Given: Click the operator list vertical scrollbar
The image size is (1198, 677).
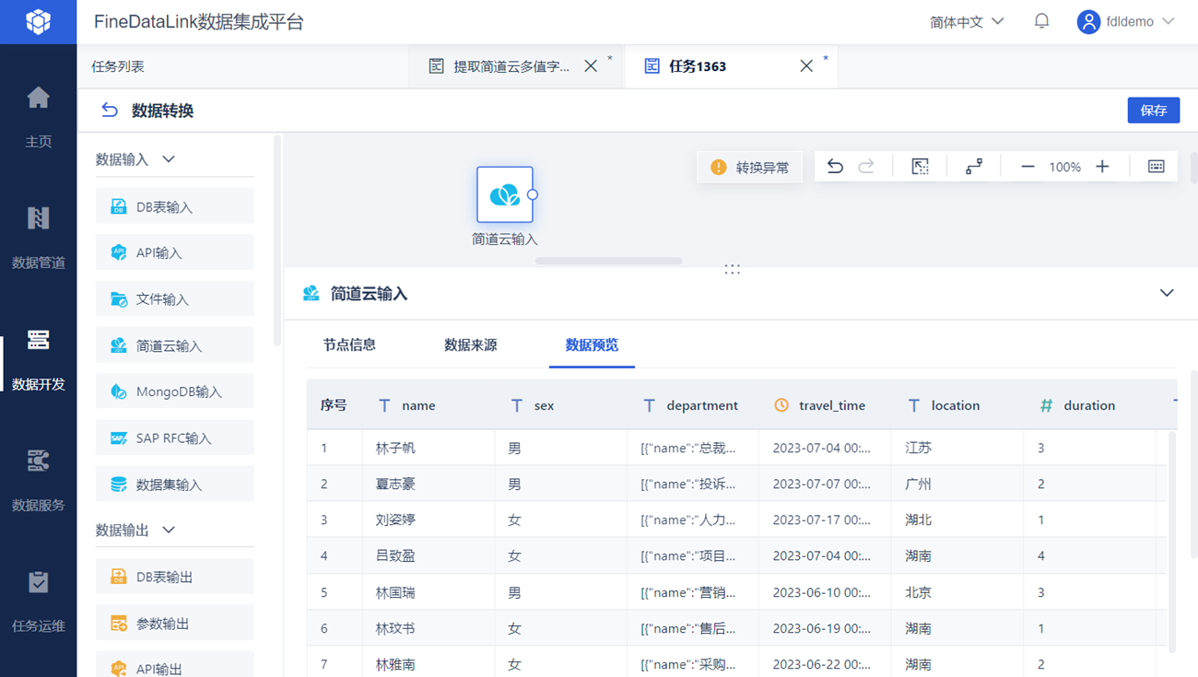Looking at the screenshot, I should 277,241.
